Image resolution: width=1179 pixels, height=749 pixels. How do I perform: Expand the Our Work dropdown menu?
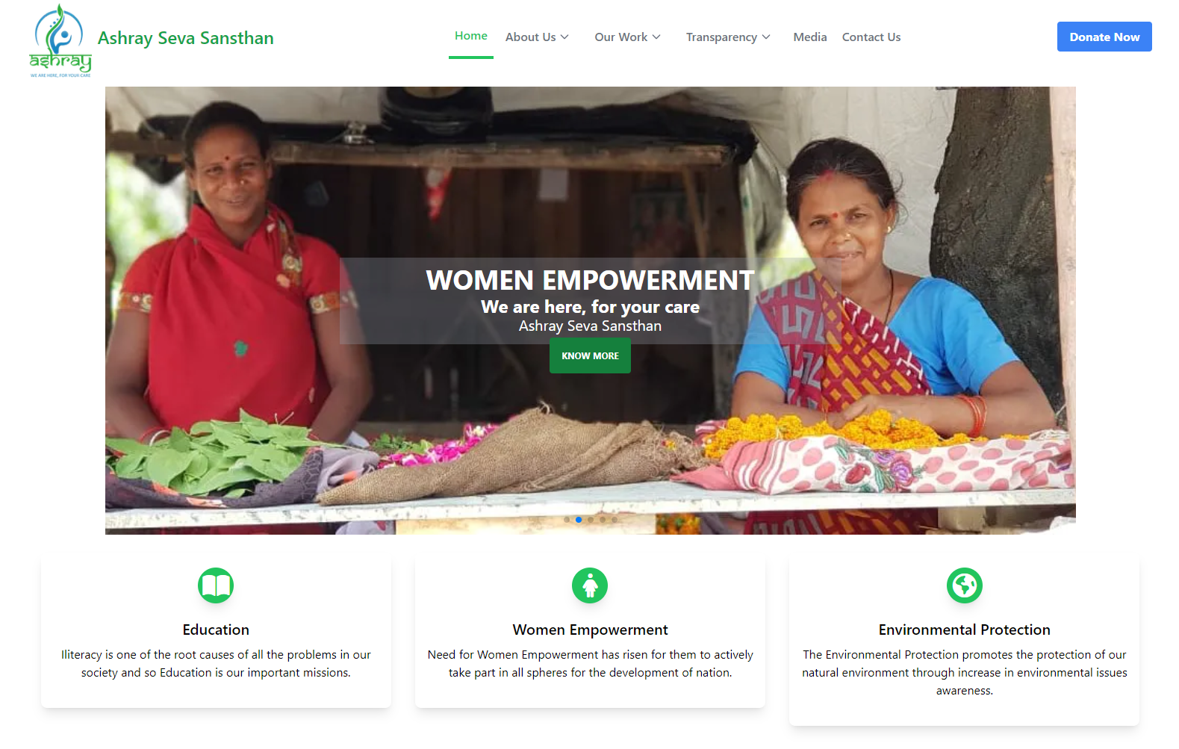click(627, 37)
